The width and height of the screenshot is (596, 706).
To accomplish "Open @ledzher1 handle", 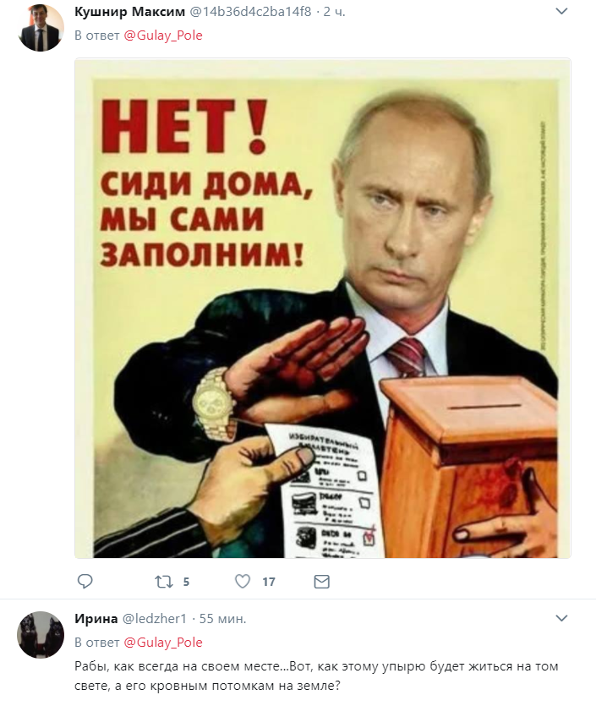I will (x=155, y=619).
